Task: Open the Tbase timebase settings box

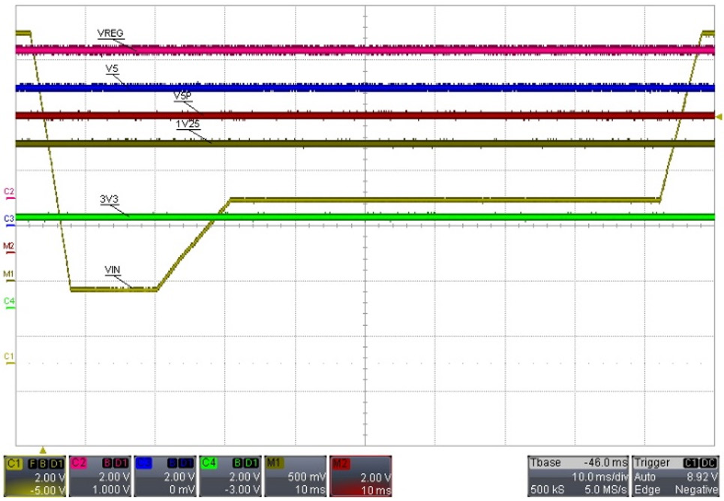Action: pyautogui.click(x=577, y=476)
